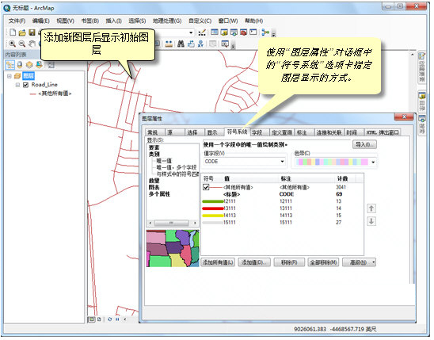
Task: Select the 数量 renderer category
Action: pos(154,181)
